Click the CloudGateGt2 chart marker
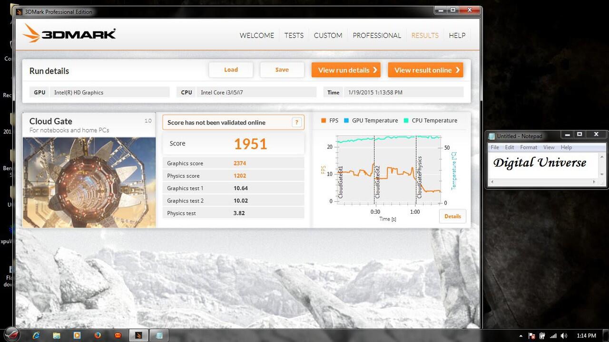609x342 pixels. click(x=378, y=182)
